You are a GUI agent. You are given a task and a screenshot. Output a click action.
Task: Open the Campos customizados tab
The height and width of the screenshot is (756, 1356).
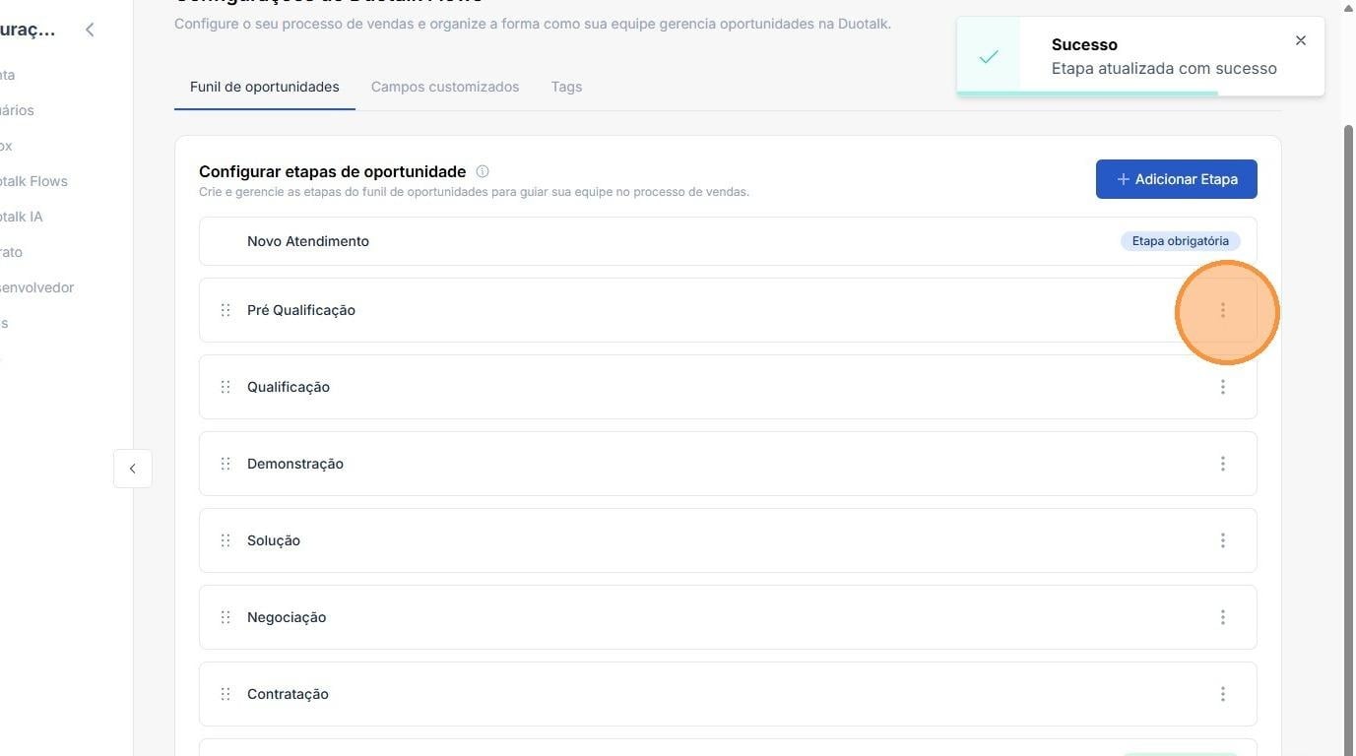coord(445,87)
